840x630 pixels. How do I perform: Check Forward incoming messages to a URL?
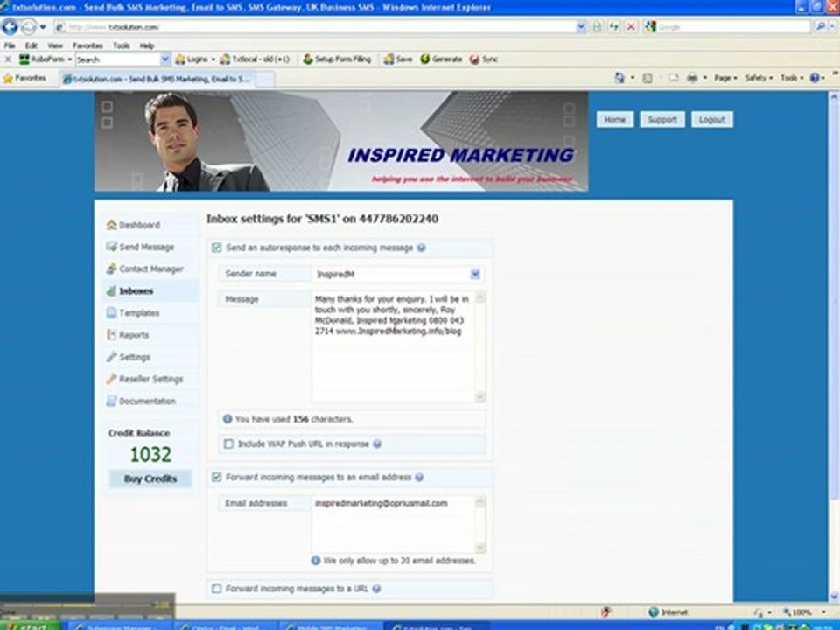216,589
